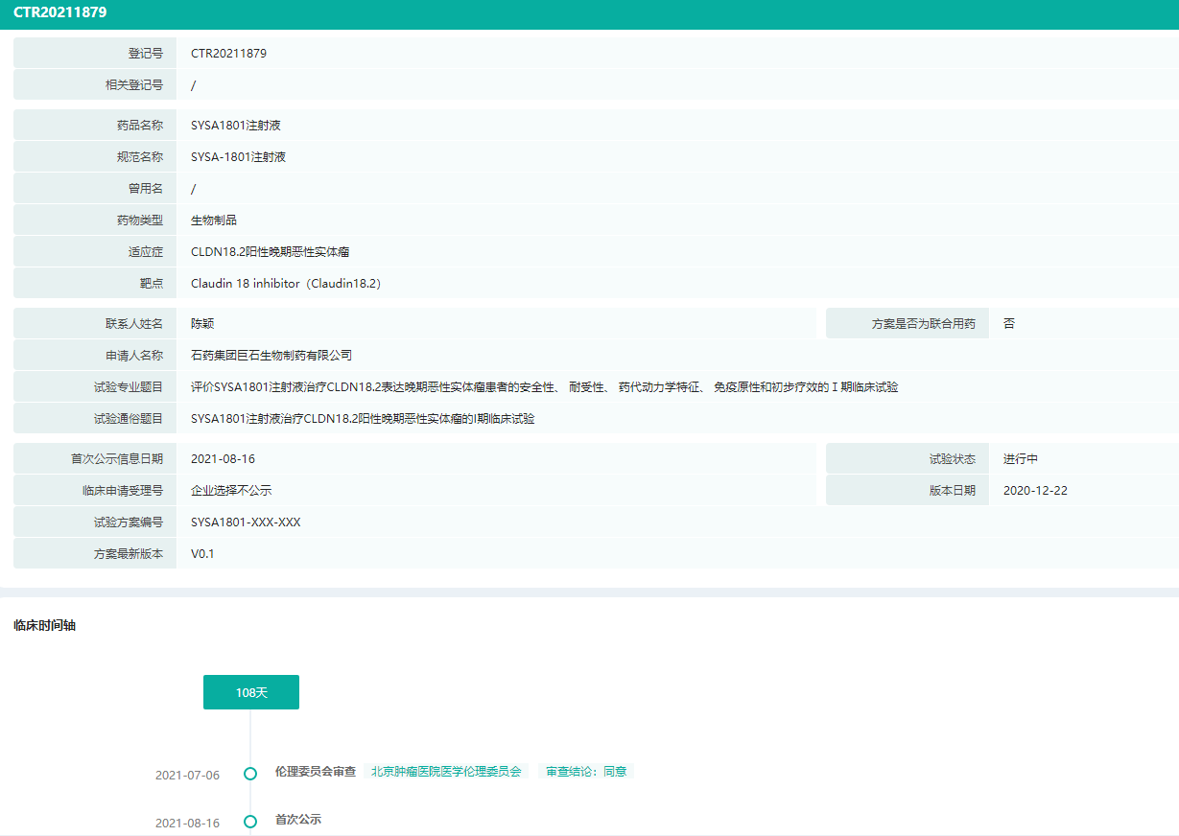Click the 登记号 value CTR20211879
Image resolution: width=1179 pixels, height=836 pixels.
228,54
